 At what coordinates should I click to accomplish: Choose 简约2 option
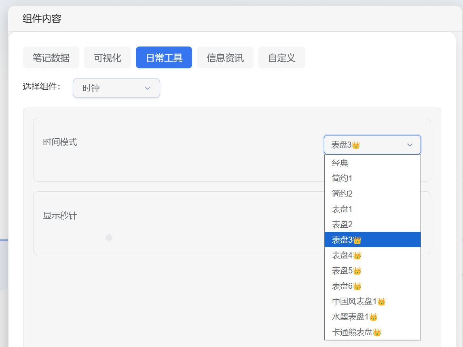tap(372, 194)
